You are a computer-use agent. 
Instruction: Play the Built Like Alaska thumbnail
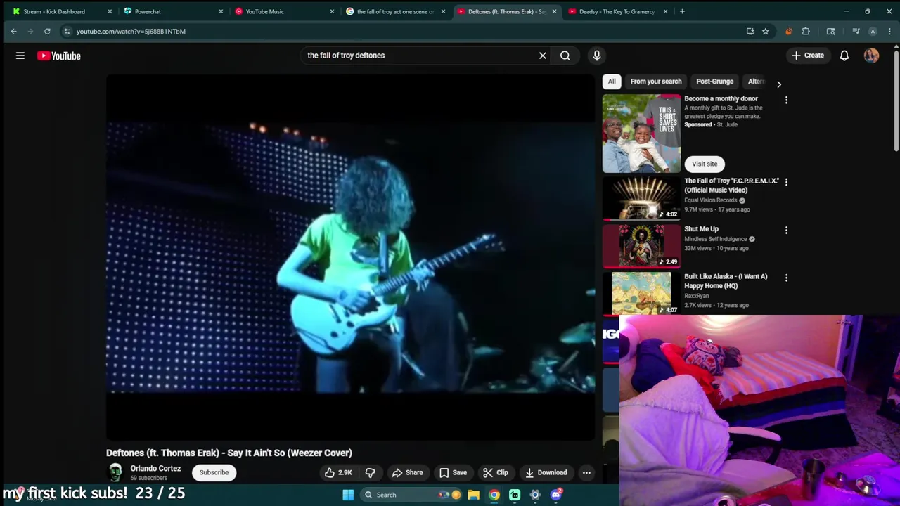pyautogui.click(x=642, y=293)
